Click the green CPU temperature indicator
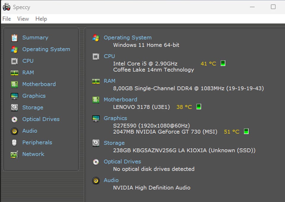 (x=223, y=63)
